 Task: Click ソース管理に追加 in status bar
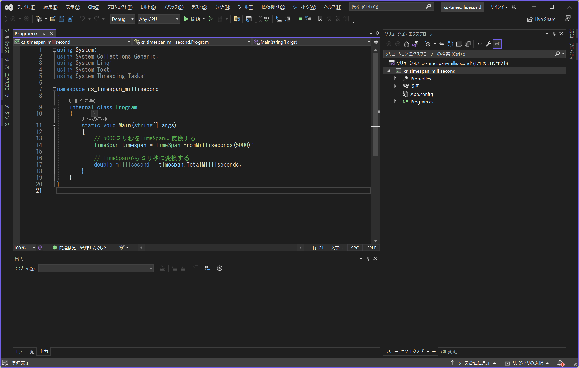pyautogui.click(x=474, y=363)
